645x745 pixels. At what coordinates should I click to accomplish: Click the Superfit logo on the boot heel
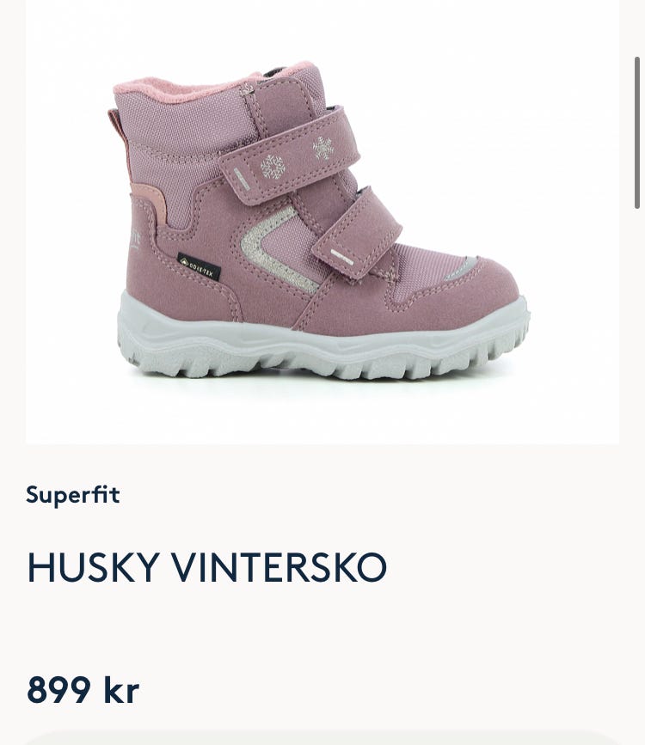pyautogui.click(x=135, y=239)
